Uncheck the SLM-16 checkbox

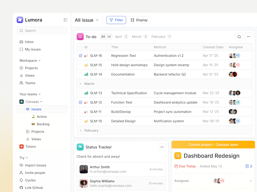coord(81,56)
